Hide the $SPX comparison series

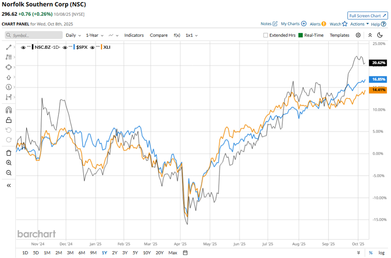coord(65,47)
